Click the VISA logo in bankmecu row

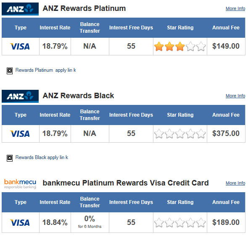coord(20,223)
